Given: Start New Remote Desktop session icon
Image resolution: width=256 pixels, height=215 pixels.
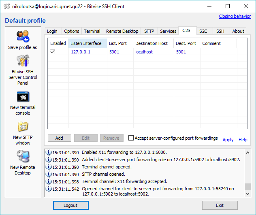Looking at the screenshot, I should click(23, 157).
